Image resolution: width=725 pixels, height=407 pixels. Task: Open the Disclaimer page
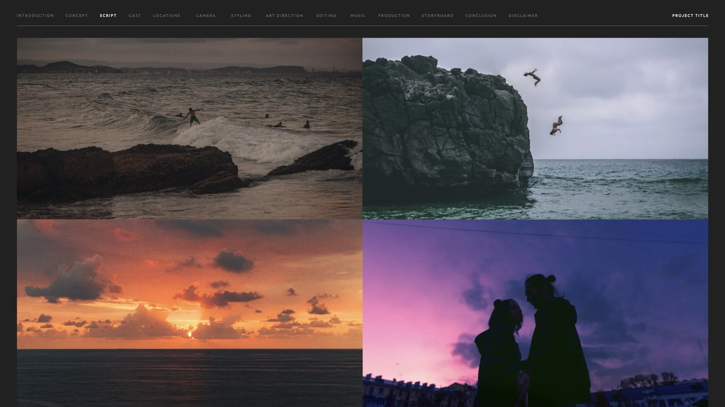(x=523, y=15)
